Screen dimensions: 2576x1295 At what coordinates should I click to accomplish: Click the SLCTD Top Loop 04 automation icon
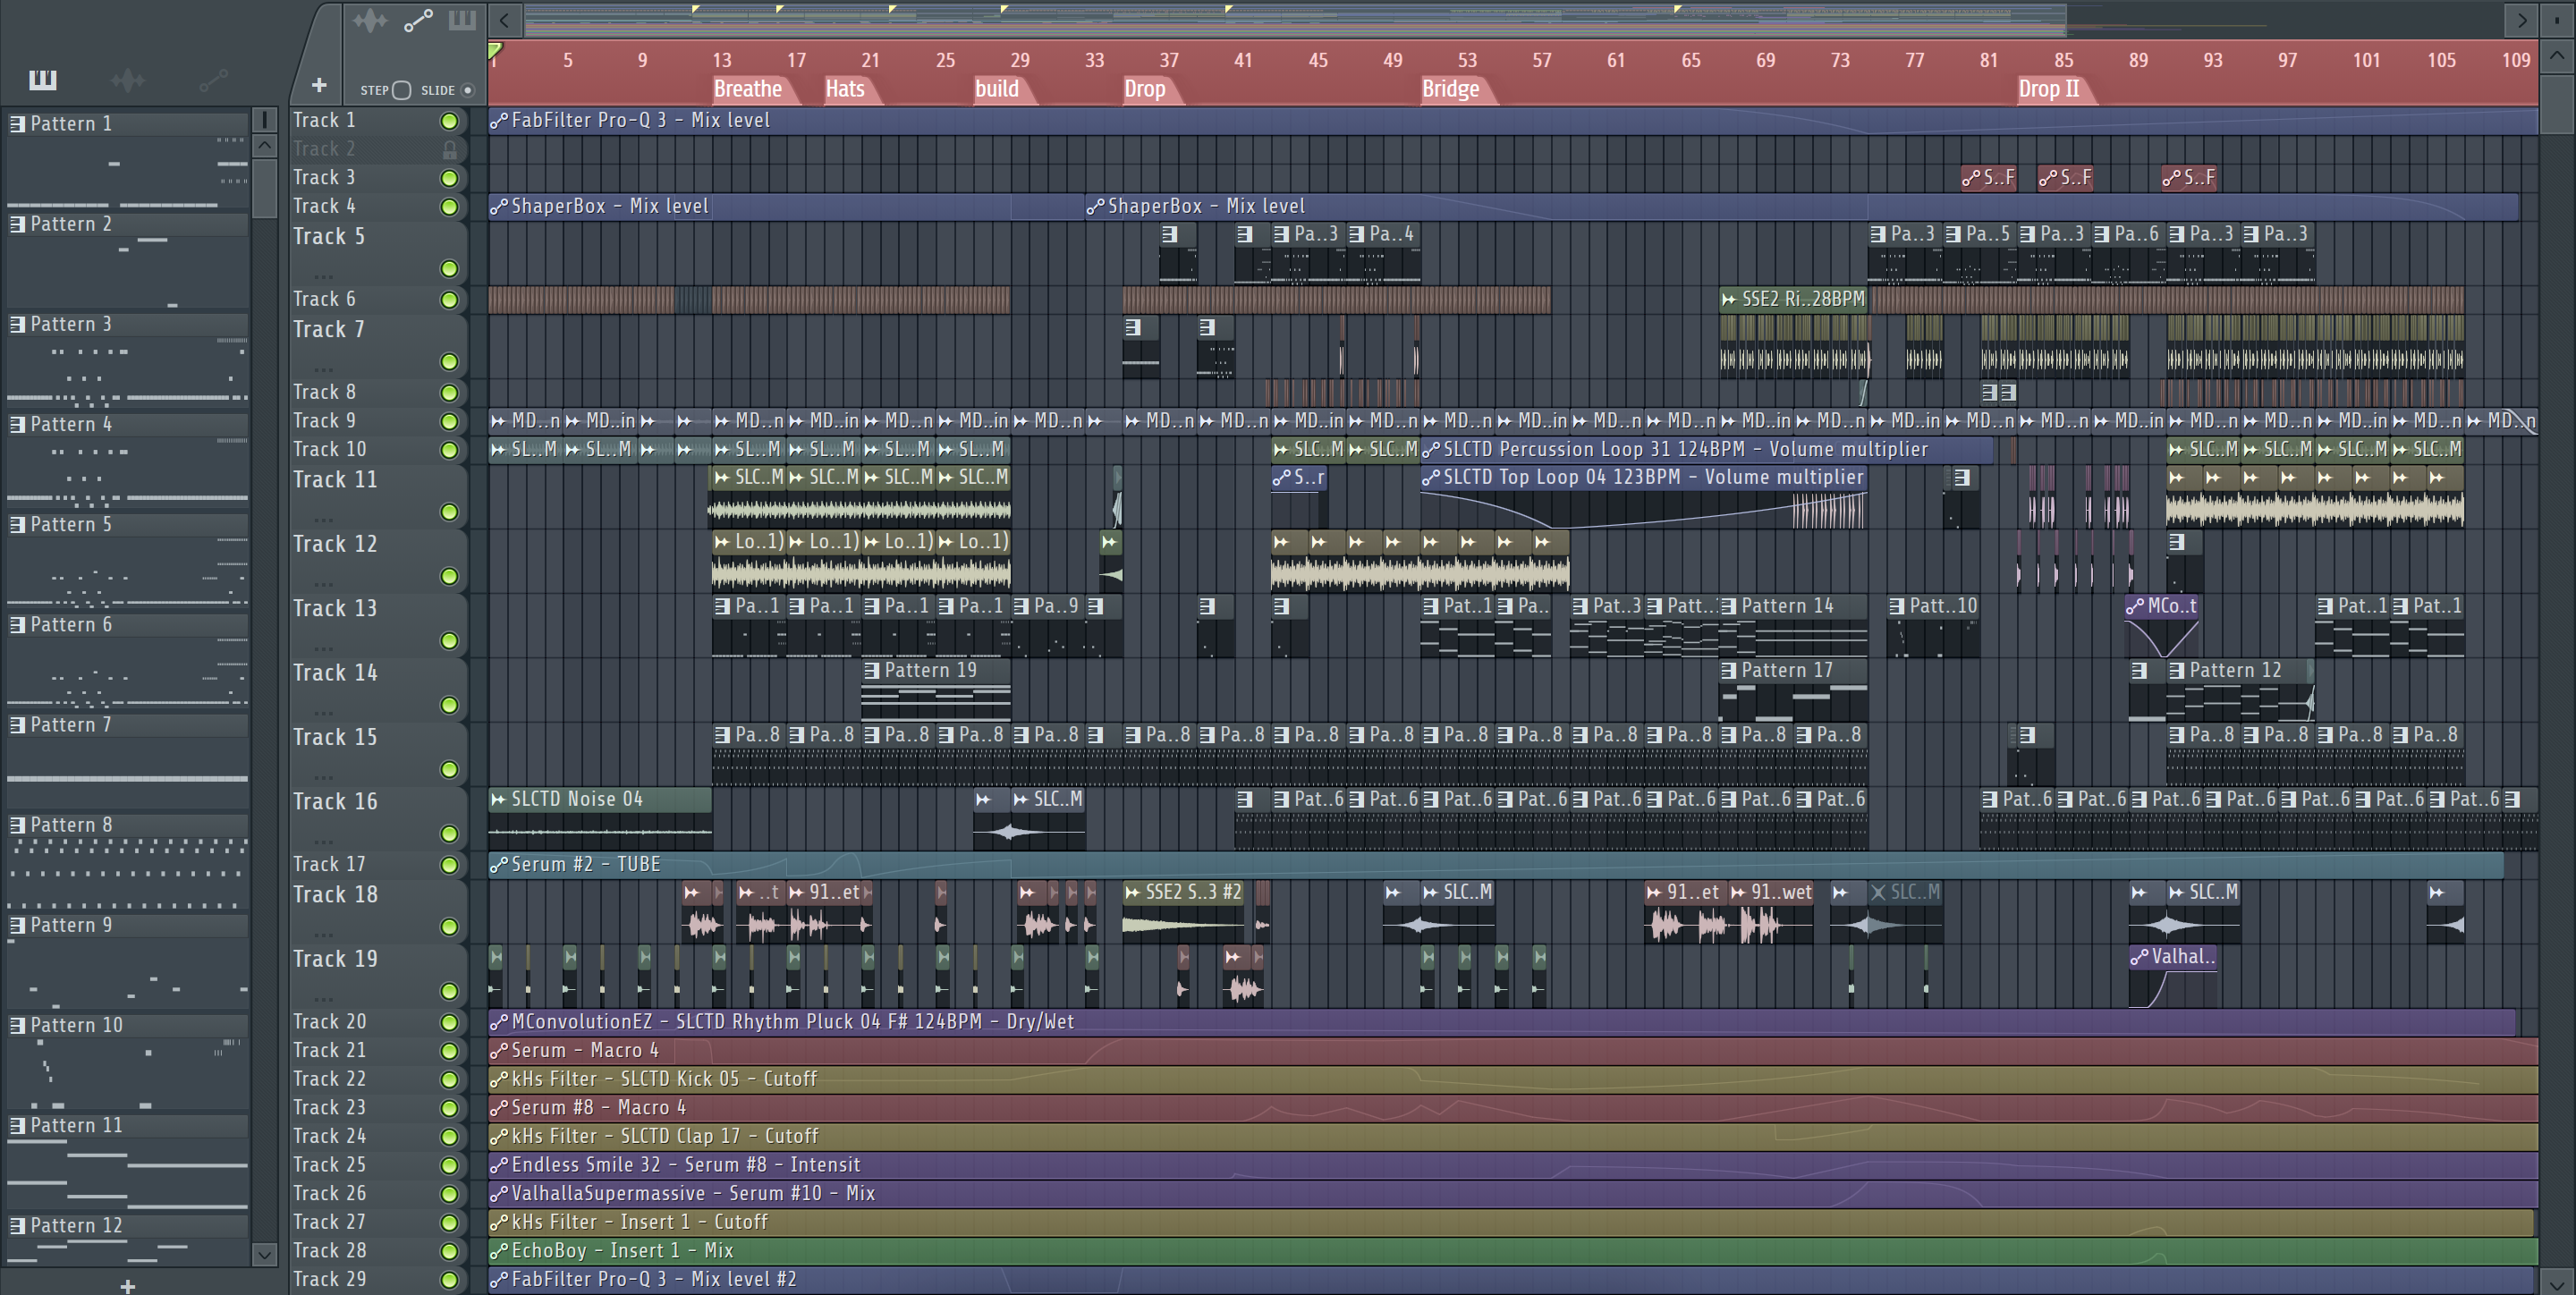(x=1431, y=478)
